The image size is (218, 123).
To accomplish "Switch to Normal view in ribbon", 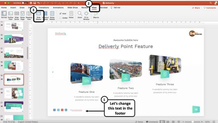I will [4, 15].
